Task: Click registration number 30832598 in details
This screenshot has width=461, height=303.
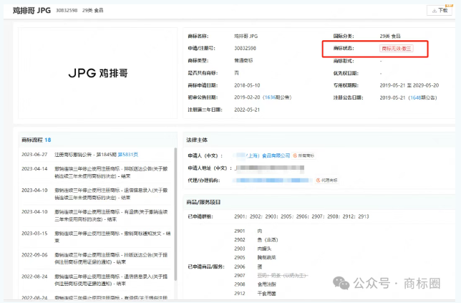Action: pyautogui.click(x=244, y=48)
